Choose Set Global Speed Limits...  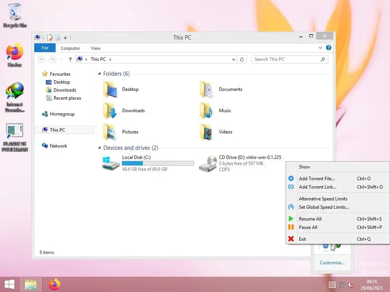[x=338, y=207]
